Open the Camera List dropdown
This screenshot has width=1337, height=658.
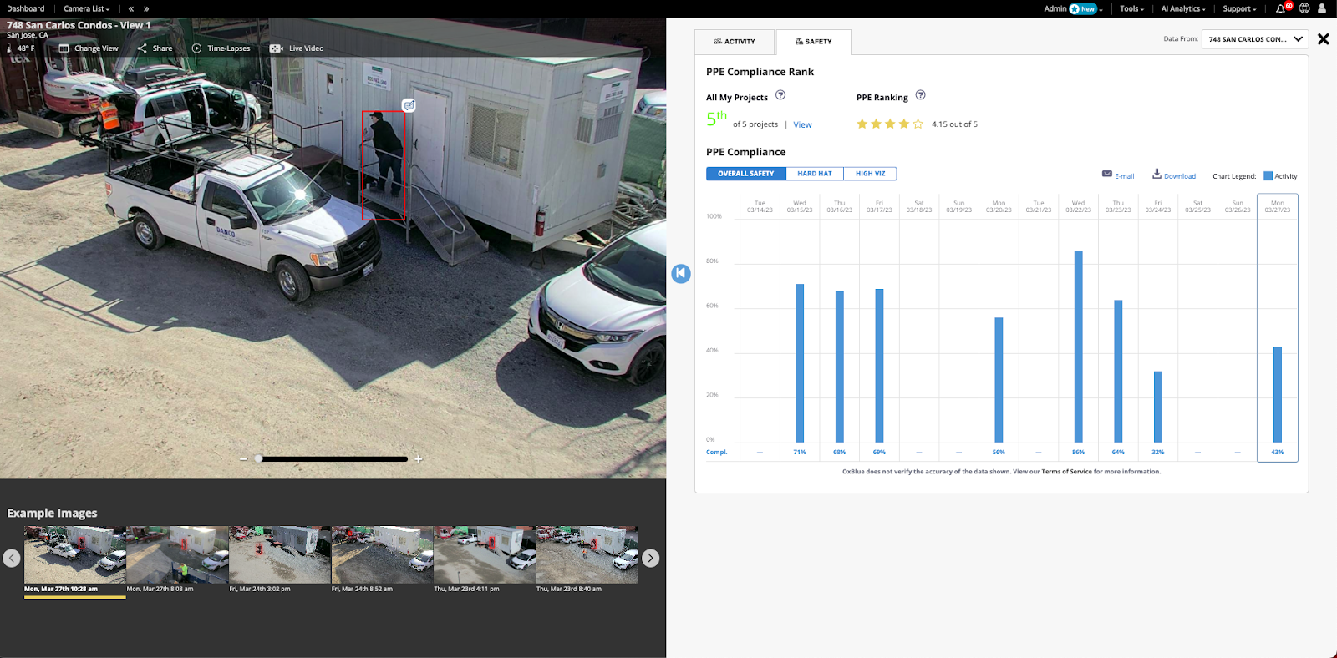pyautogui.click(x=86, y=9)
